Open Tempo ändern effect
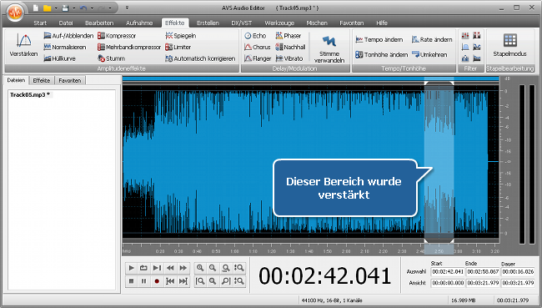Image resolution: width=542 pixels, height=308 pixels. click(x=379, y=39)
